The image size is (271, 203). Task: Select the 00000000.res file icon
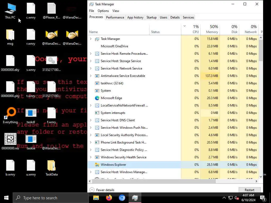(10, 142)
